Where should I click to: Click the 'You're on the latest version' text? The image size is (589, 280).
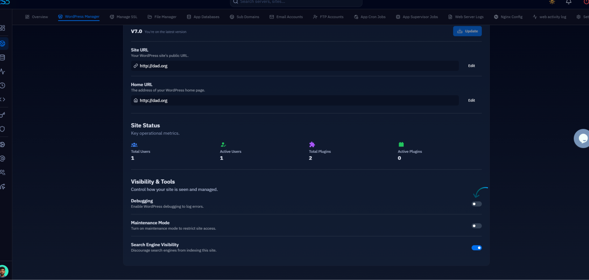(x=165, y=32)
